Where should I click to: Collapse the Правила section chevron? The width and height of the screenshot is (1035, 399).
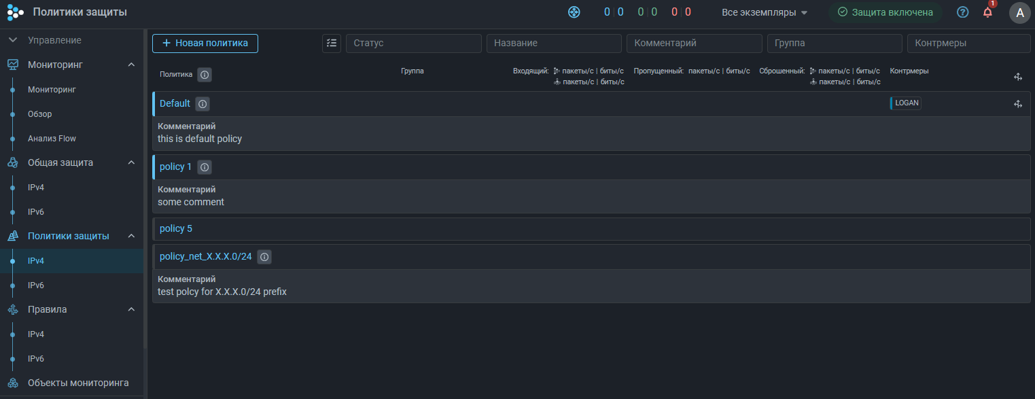[x=131, y=309]
